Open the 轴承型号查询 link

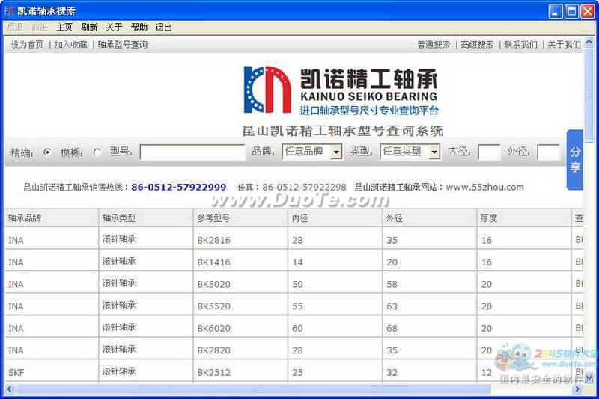(x=123, y=45)
